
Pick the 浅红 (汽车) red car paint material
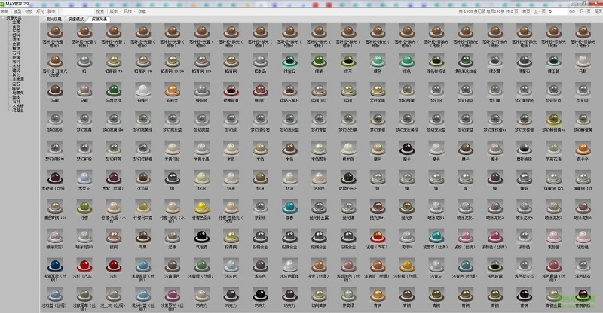tap(84, 263)
